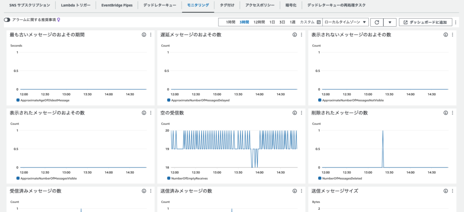The image size is (464, 212).
Task: Show info for 表示されたメッセージのおよその数 widget
Action: point(144,113)
